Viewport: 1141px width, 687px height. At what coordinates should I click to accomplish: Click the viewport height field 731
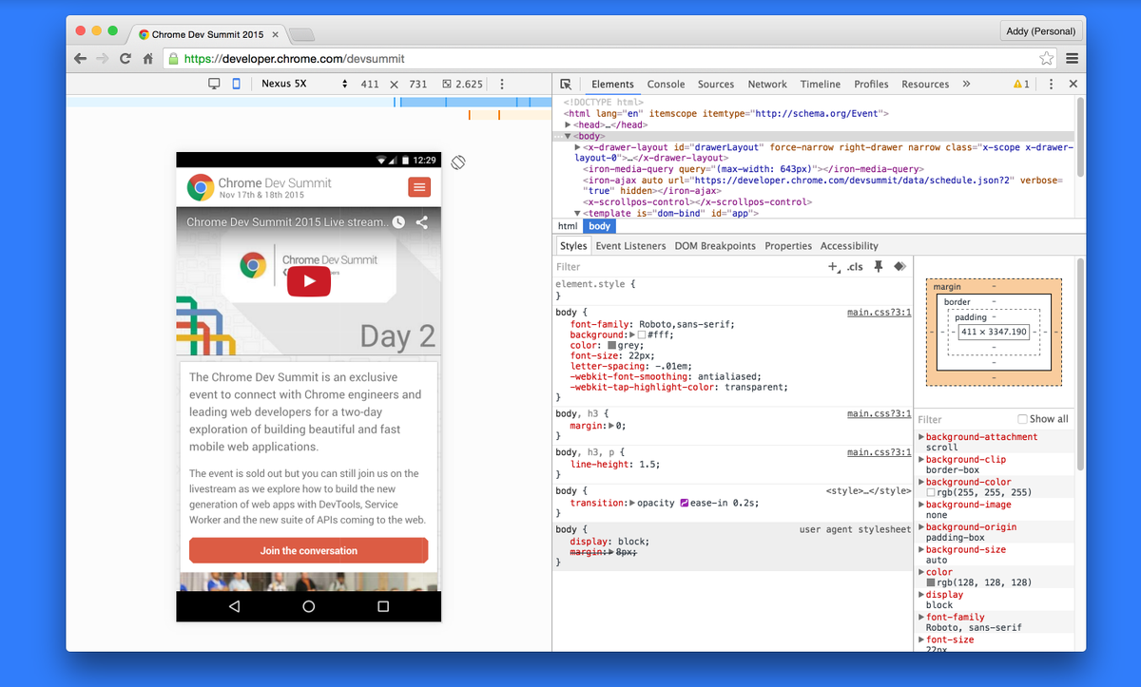coord(417,84)
